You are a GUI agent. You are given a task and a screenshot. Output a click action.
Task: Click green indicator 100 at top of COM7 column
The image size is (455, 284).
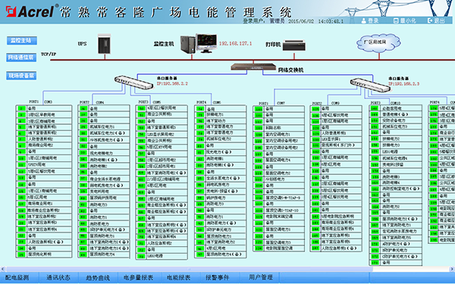(x=259, y=109)
